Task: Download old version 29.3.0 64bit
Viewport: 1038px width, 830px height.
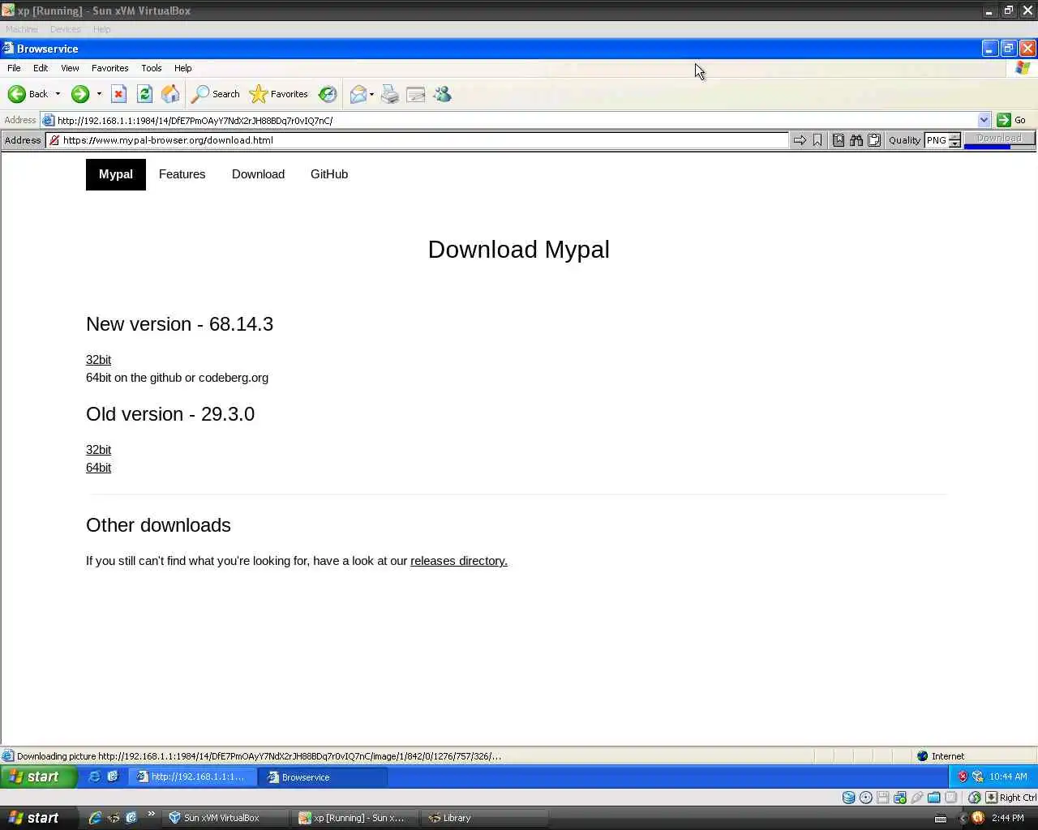Action: 98,468
